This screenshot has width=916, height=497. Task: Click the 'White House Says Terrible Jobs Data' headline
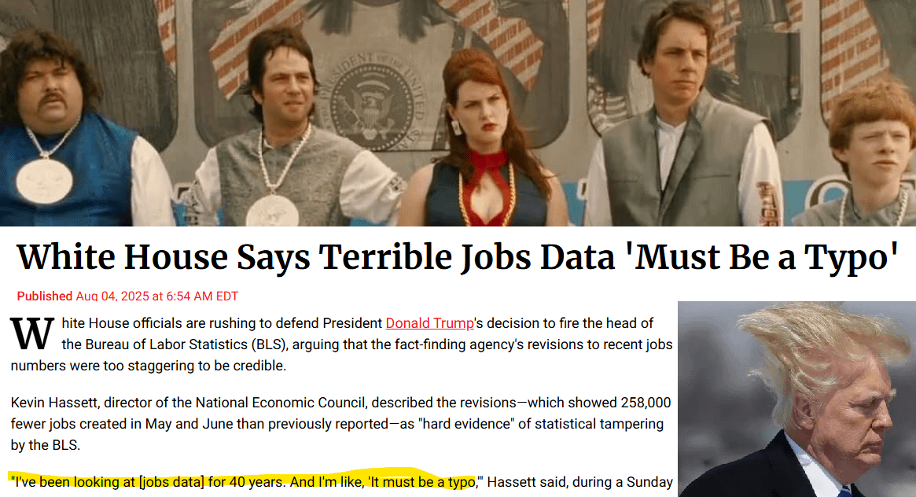[458, 258]
